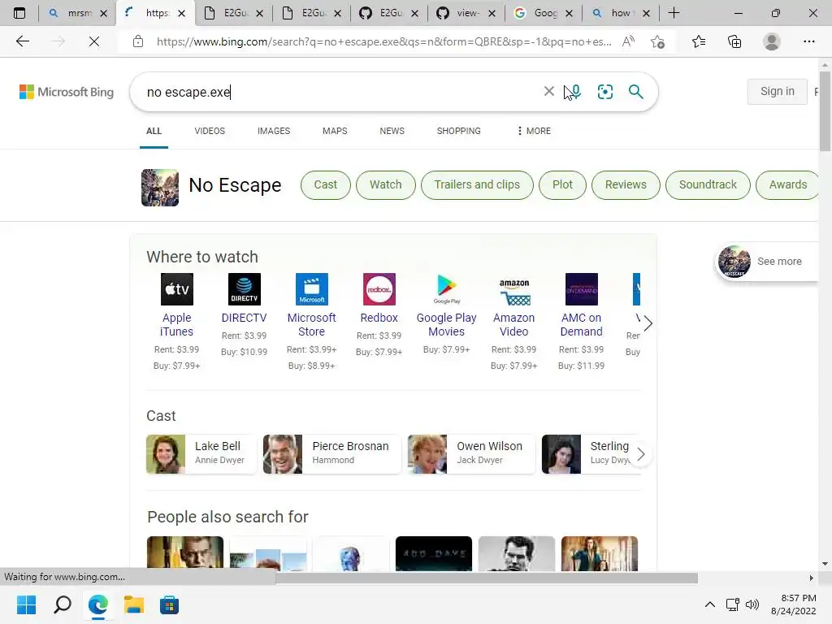
Task: Switch to SHOPPING results tab
Action: tap(459, 131)
